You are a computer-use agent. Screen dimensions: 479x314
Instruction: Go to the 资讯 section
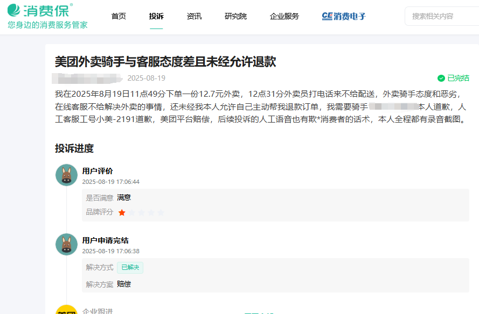tap(195, 16)
